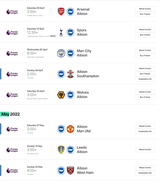Open Match Centre for Man City fixture
161x182 pixels.
point(145,50)
